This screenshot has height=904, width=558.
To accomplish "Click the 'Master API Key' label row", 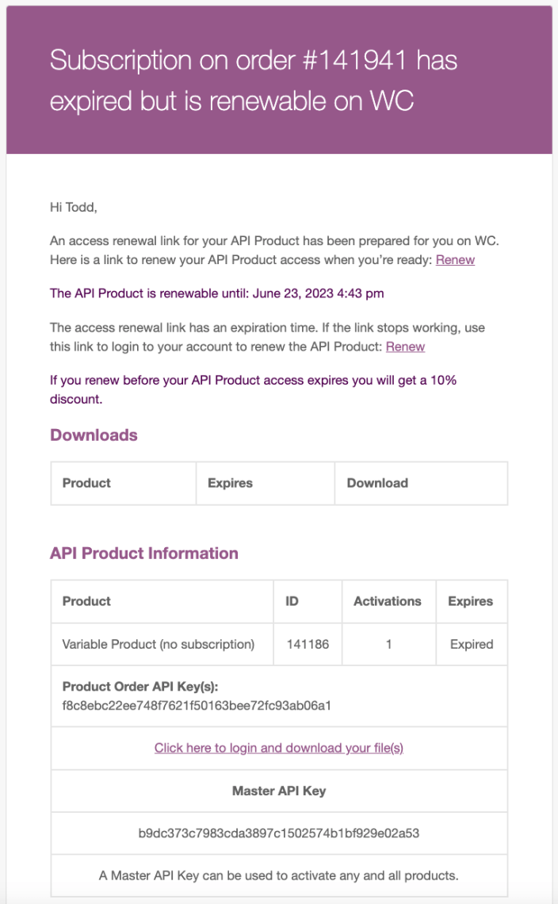I will click(279, 791).
